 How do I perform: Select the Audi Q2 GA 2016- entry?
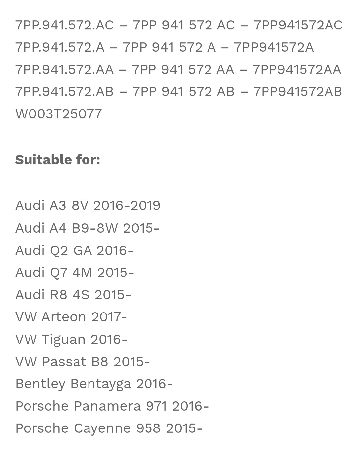[74, 250]
